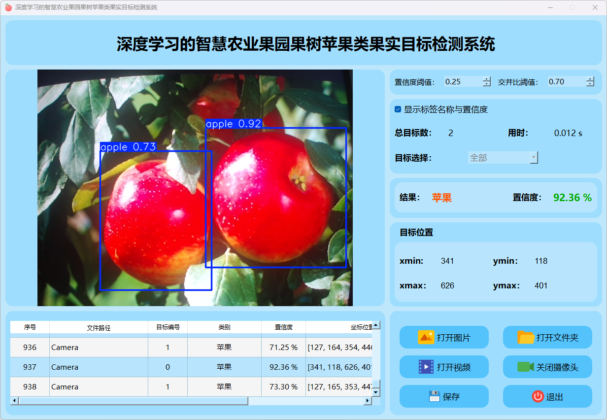Click the 用时 value 0.012 s
This screenshot has width=607, height=420.
568,133
